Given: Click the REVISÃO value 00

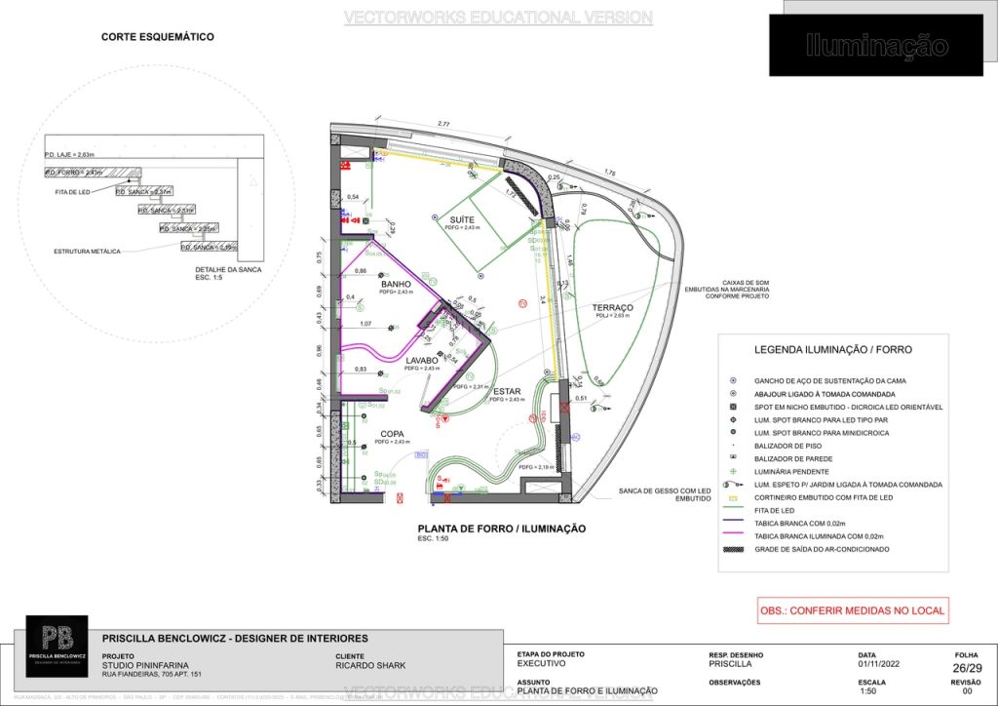Looking at the screenshot, I should tap(968, 690).
